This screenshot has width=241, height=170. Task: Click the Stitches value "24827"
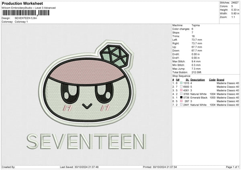pyautogui.click(x=235, y=3)
